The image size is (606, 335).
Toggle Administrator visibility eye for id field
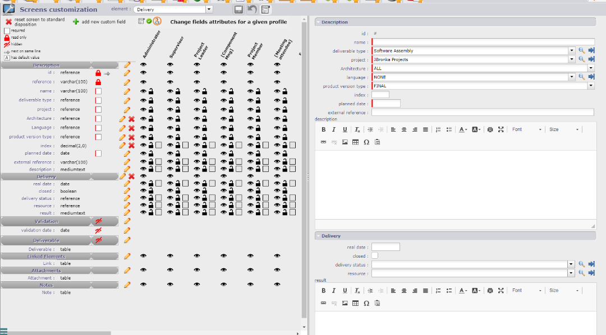pyautogui.click(x=144, y=73)
